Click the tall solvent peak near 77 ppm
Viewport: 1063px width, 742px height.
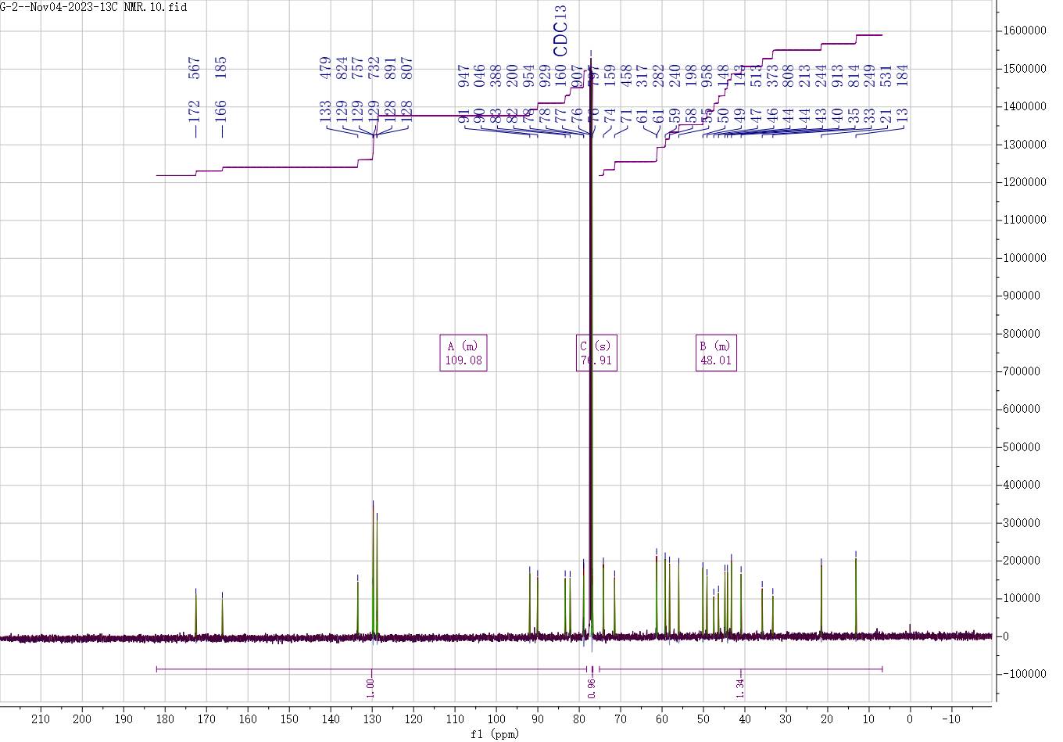coord(591,313)
